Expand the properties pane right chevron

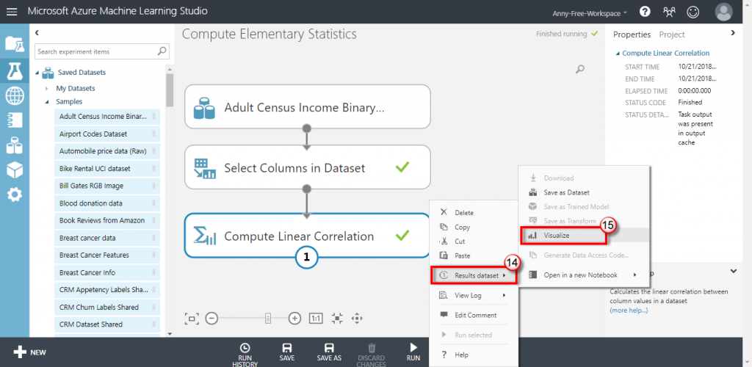(732, 32)
